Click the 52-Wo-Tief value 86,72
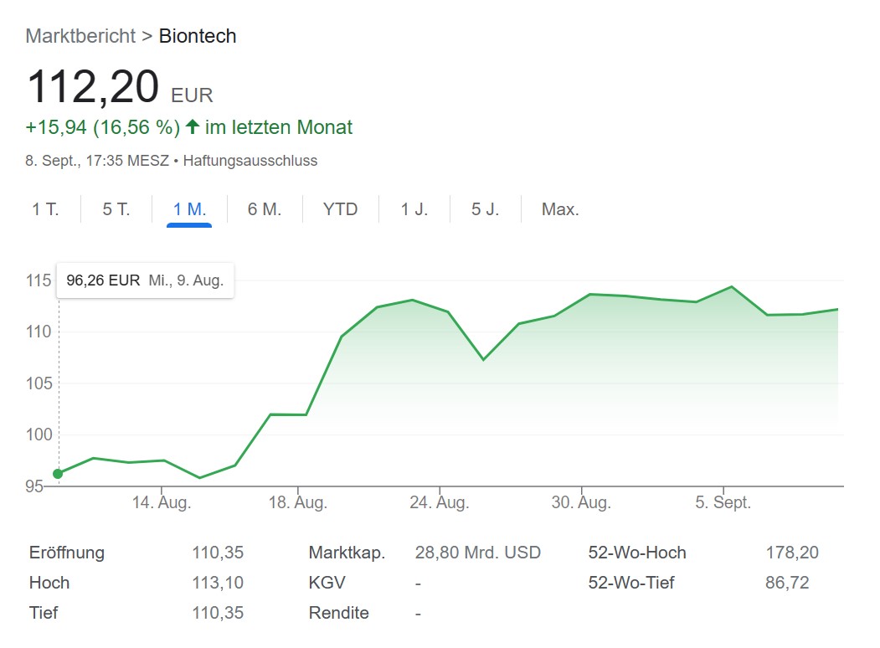 (787, 583)
